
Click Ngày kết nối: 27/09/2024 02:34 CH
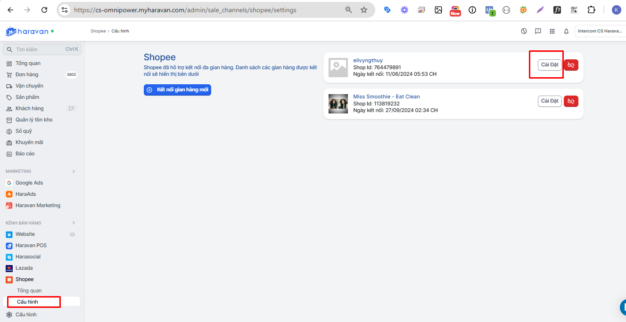[x=395, y=111]
